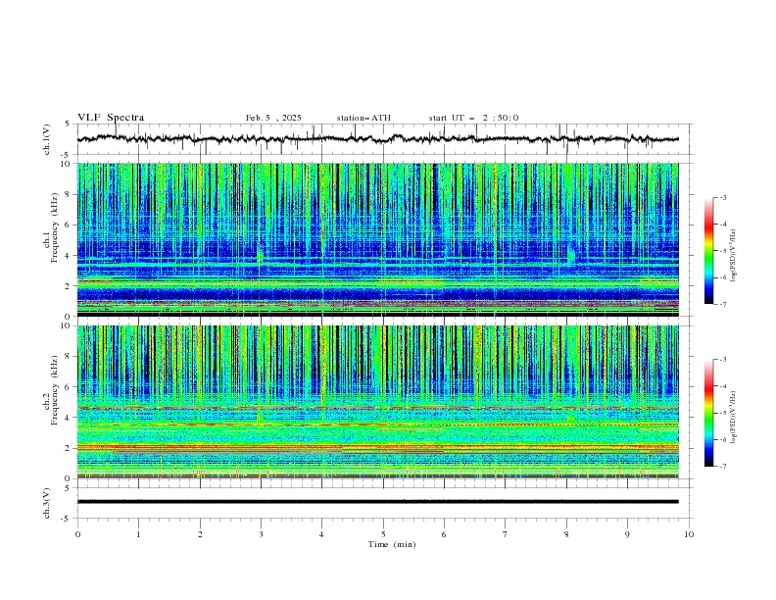Click the ch.1 color scale bar

pos(708,251)
